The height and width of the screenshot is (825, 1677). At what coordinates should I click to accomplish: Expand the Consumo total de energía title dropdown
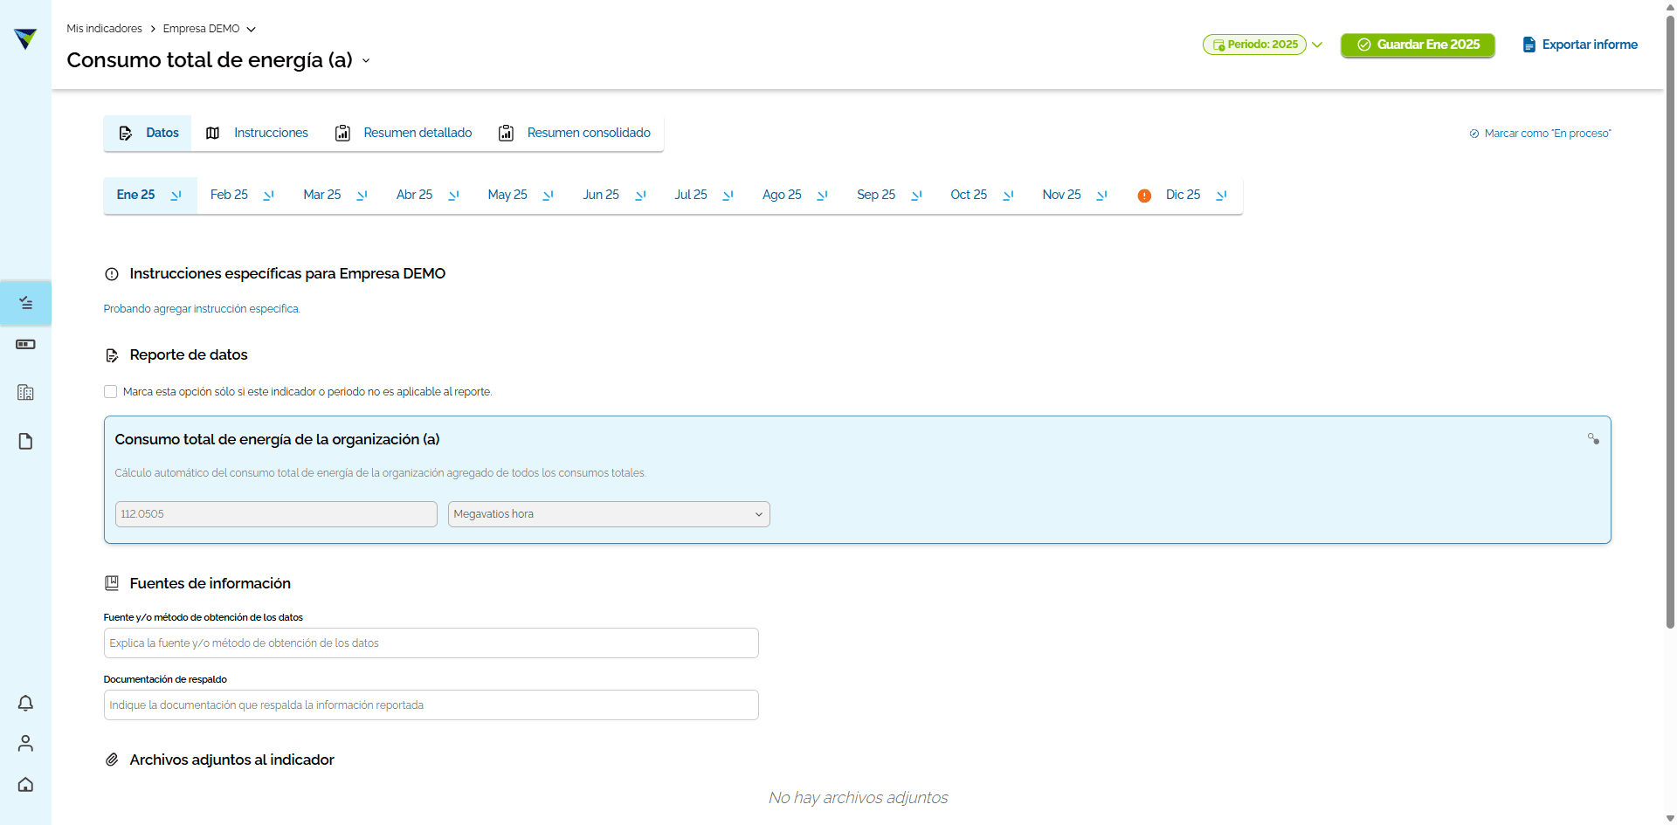[x=366, y=61]
